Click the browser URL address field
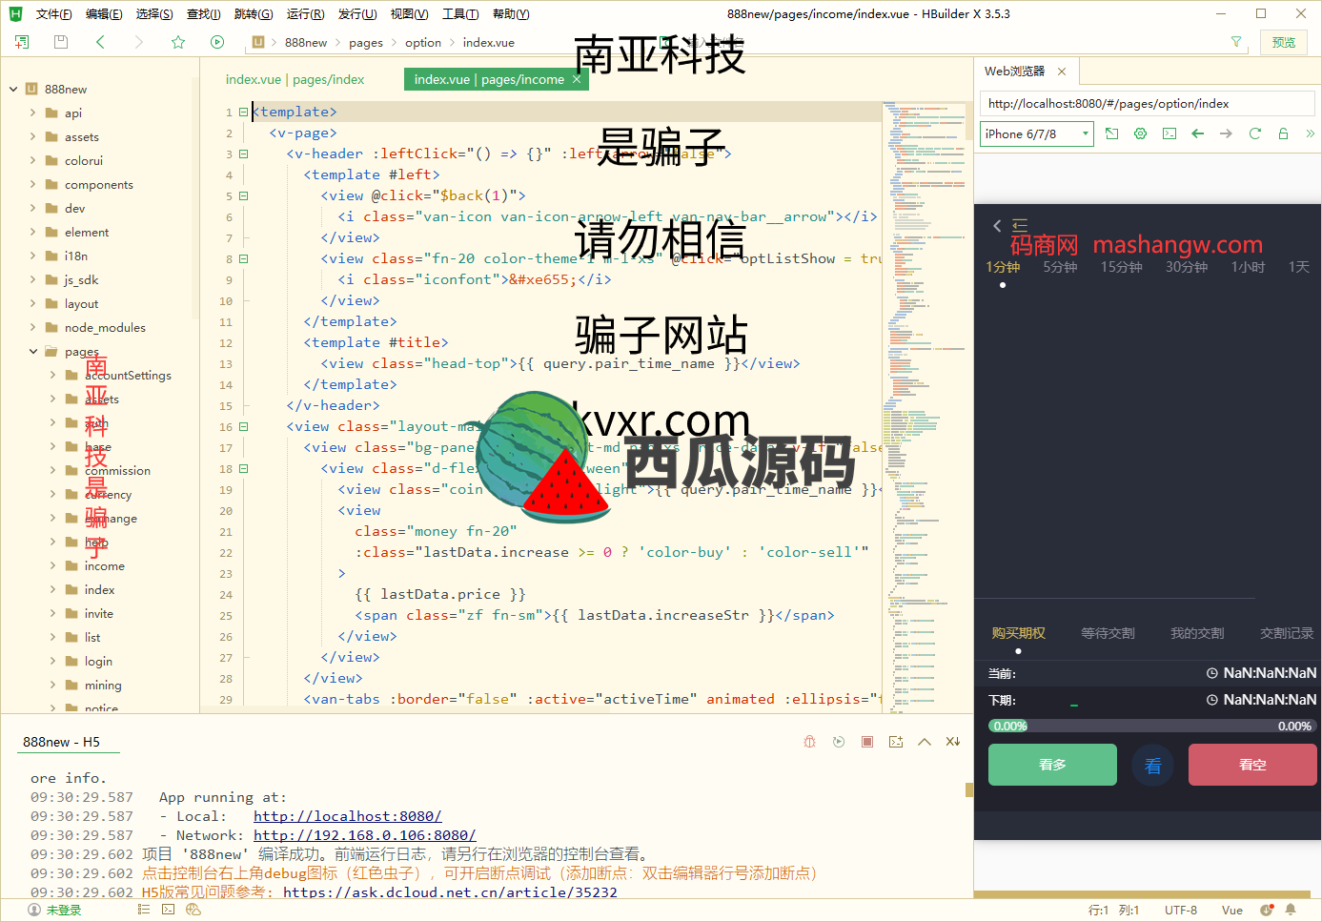 [1148, 104]
